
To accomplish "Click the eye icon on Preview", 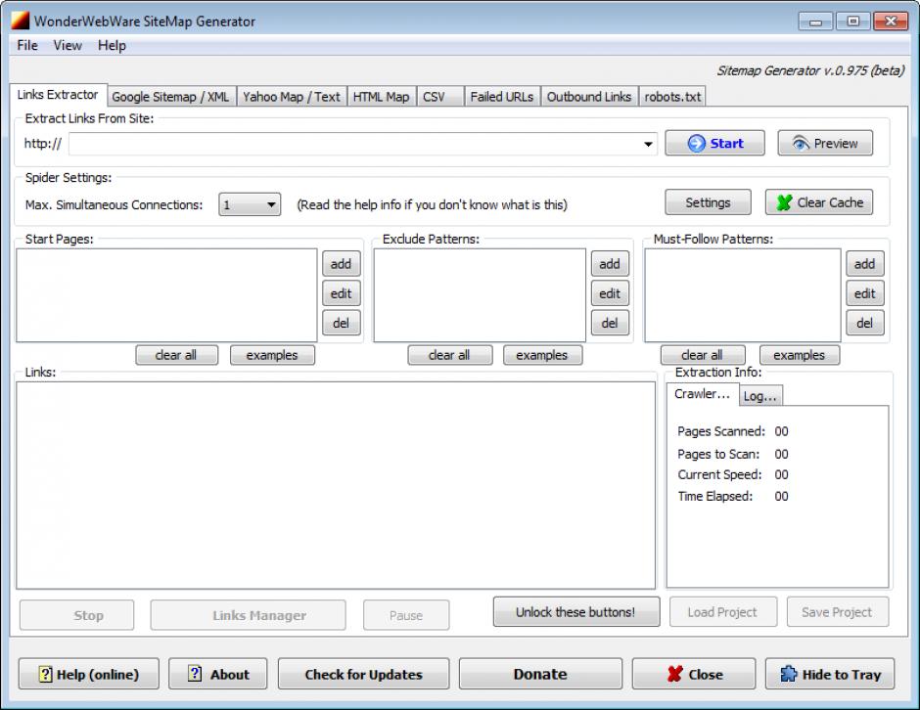I will coord(801,143).
